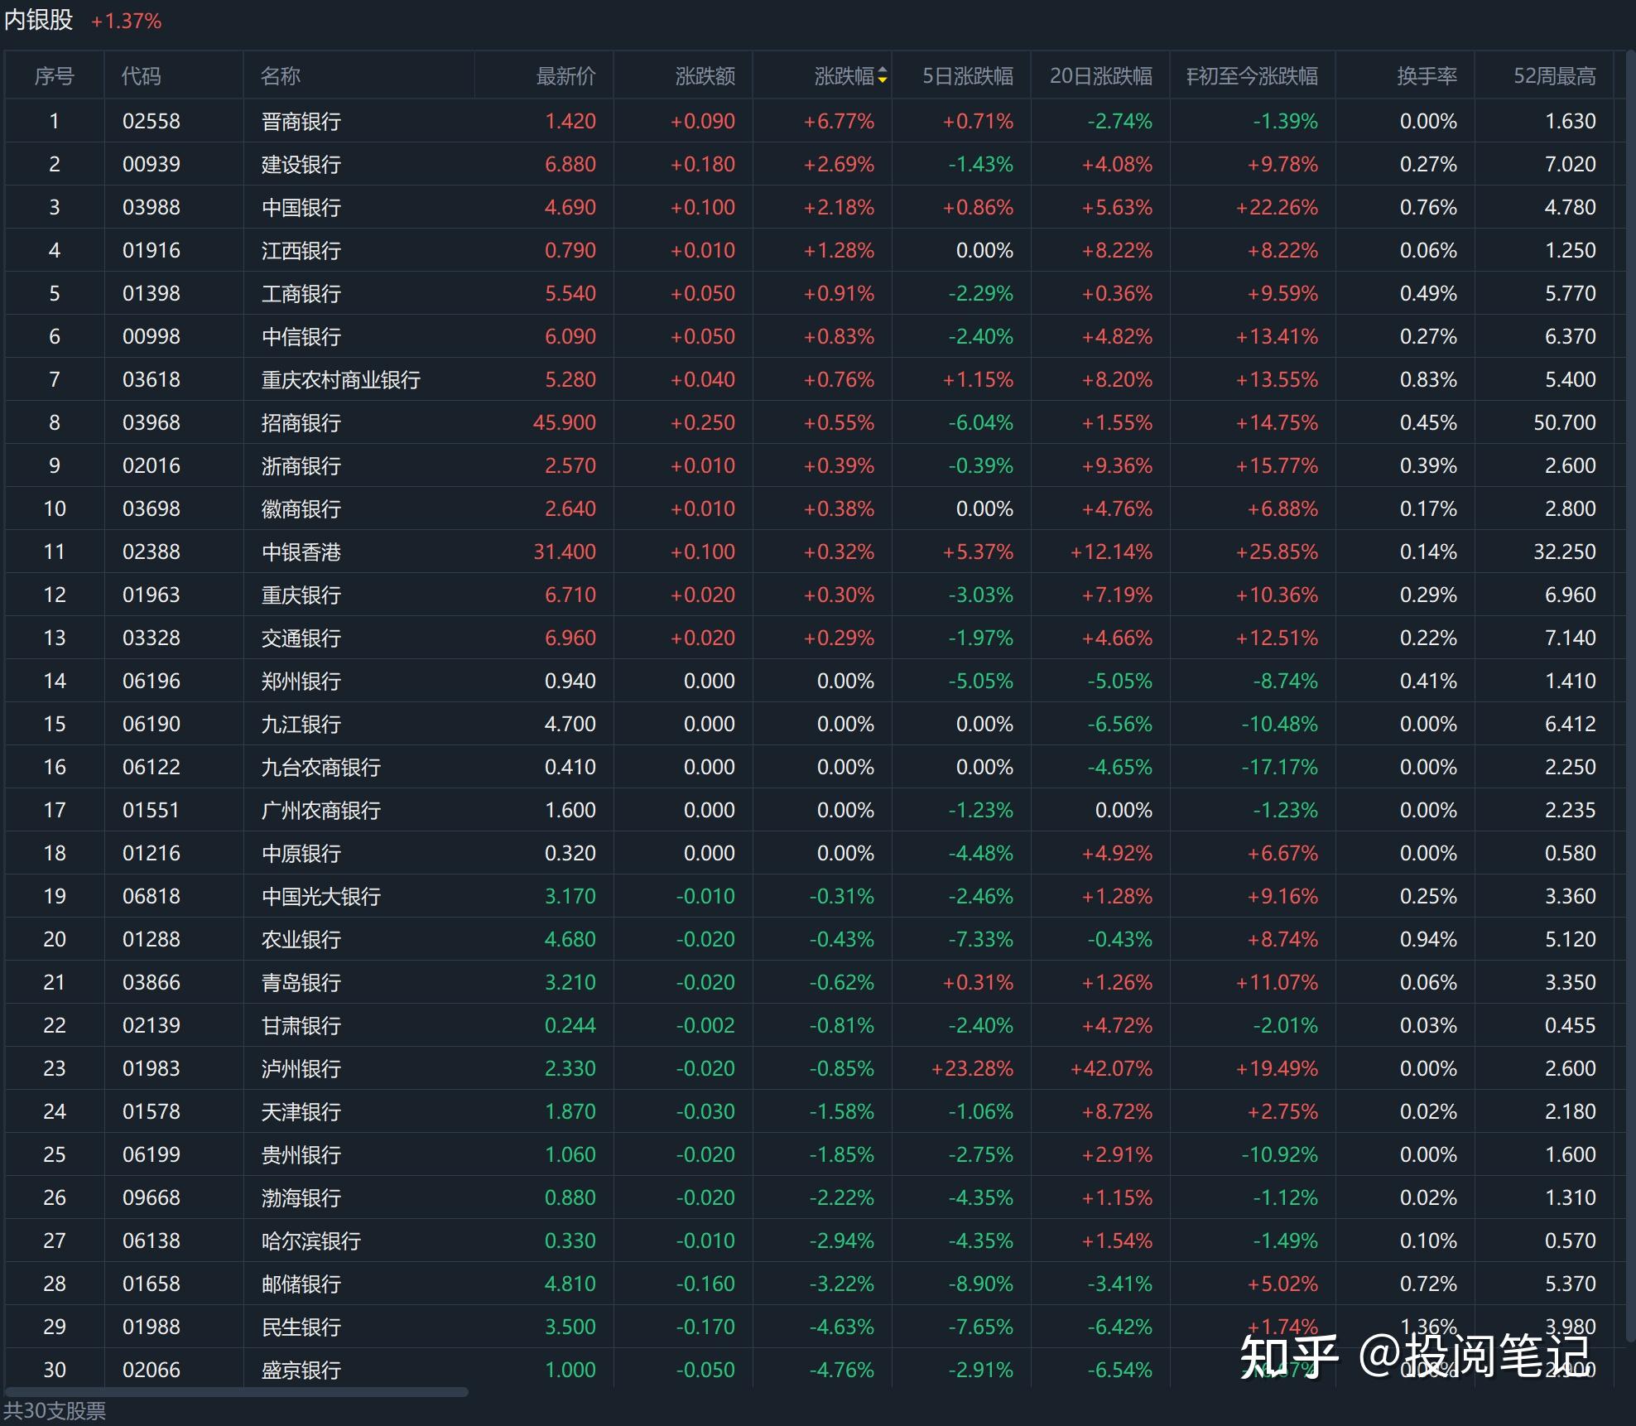Select the 内银股 sector title

[39, 20]
